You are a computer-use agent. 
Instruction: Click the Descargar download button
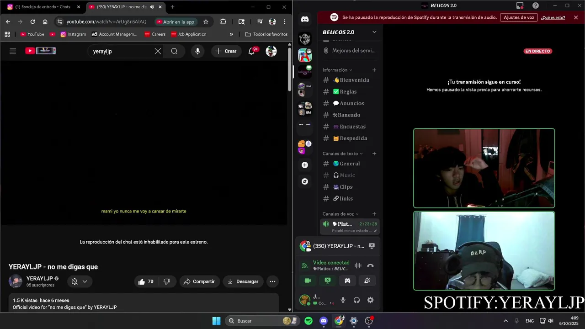coord(243,281)
